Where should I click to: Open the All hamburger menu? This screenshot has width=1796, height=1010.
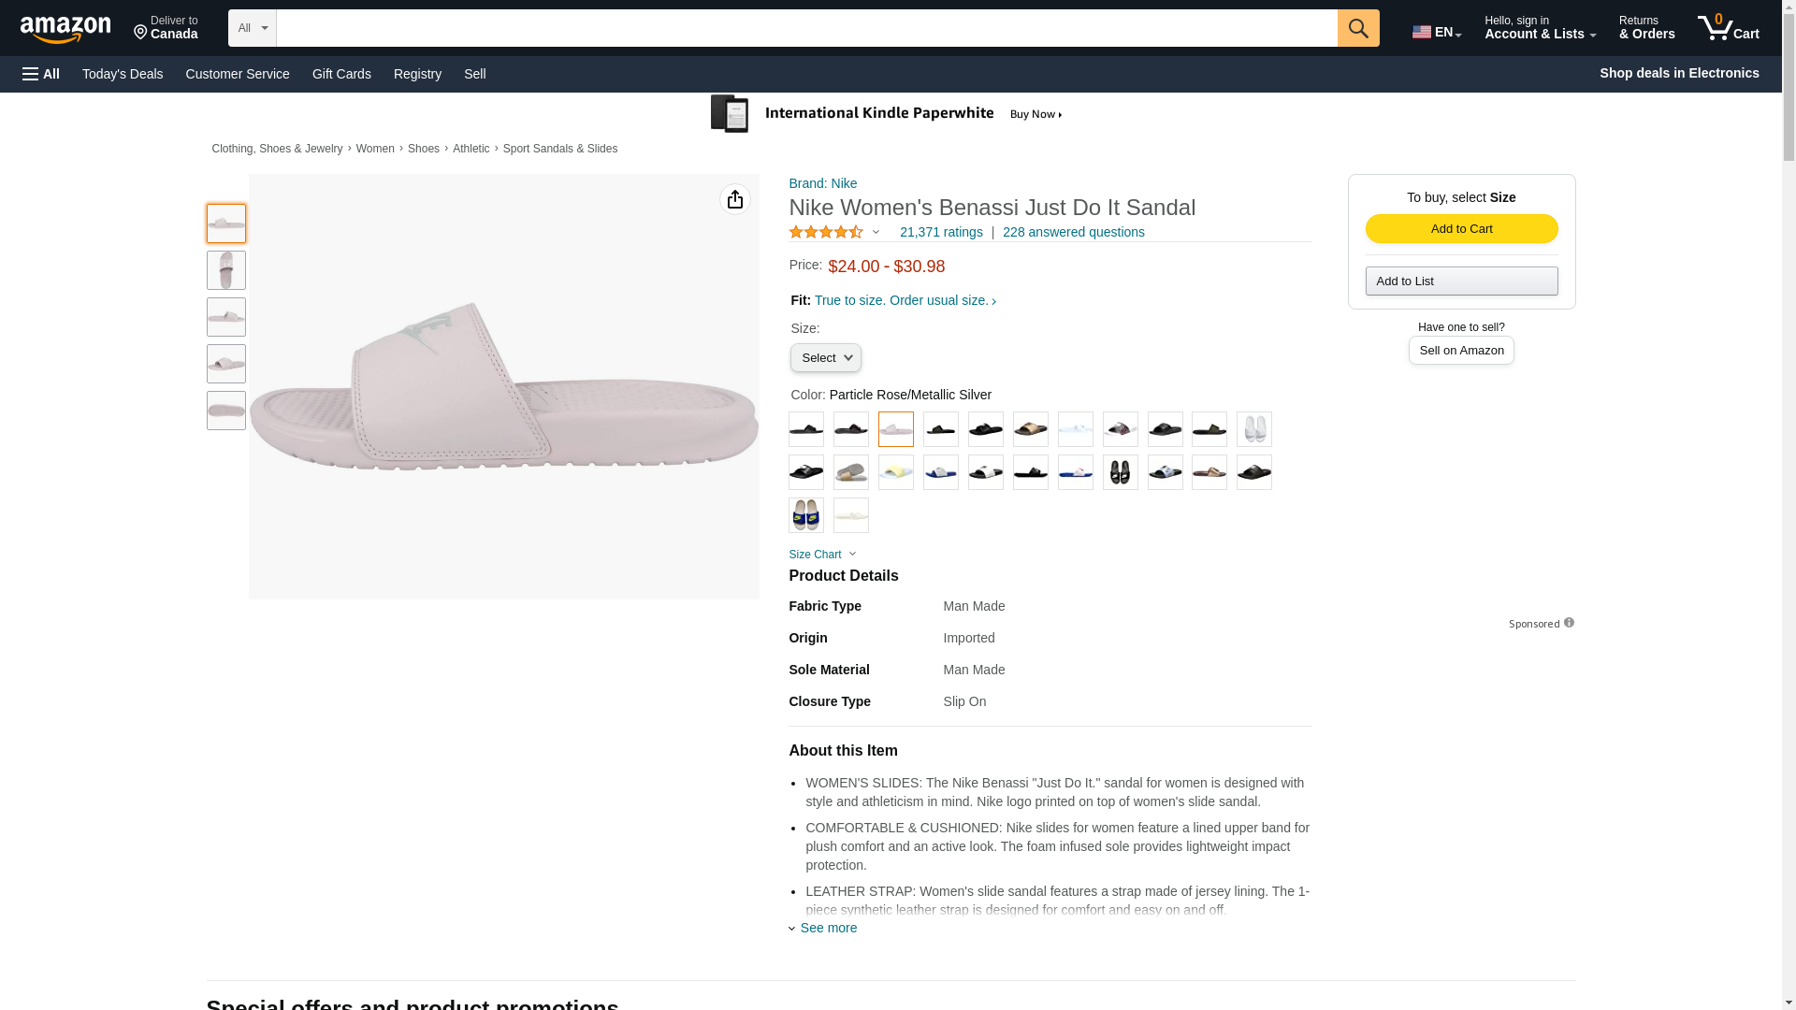click(41, 74)
